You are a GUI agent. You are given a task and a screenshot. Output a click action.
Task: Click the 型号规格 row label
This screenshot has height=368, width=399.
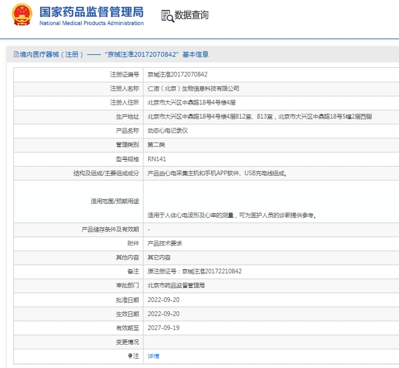tap(128, 159)
